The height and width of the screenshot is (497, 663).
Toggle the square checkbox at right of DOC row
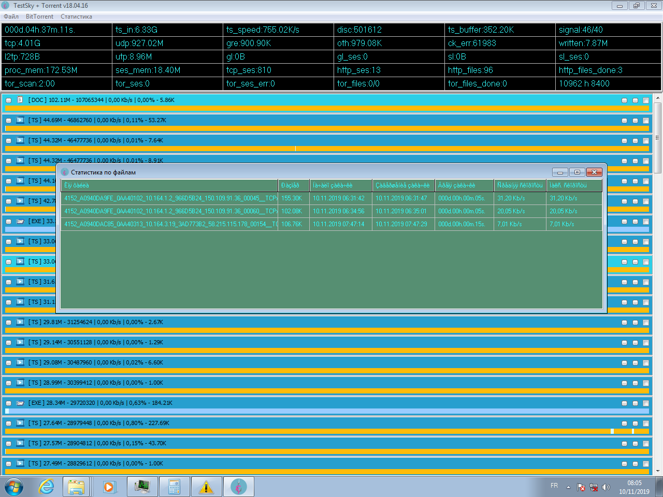pos(646,100)
